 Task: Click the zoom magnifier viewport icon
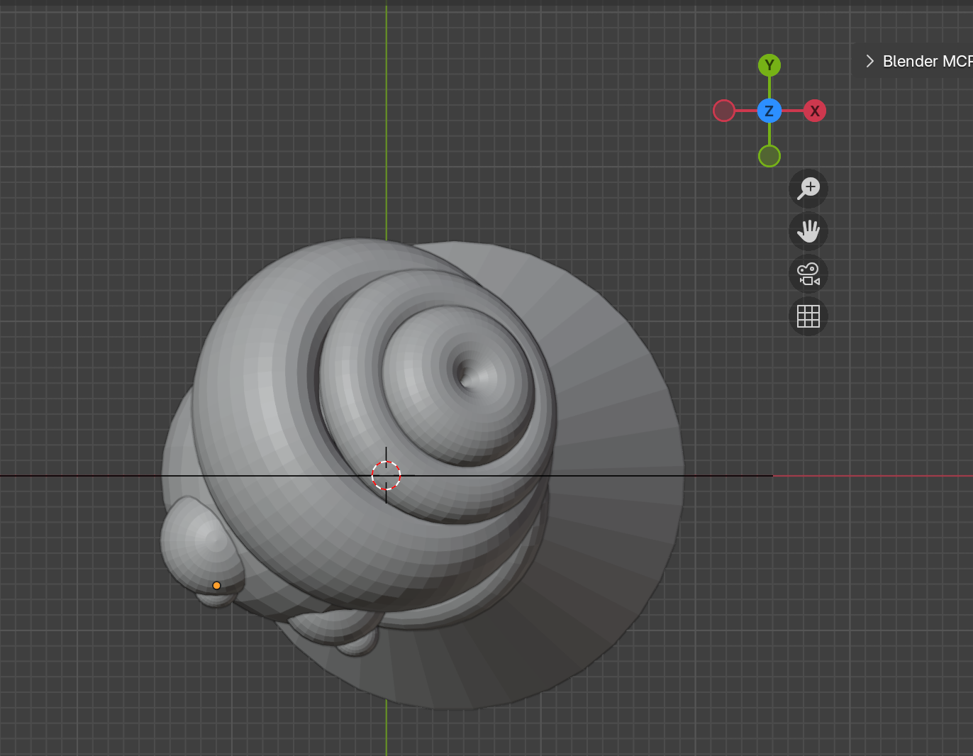[808, 189]
